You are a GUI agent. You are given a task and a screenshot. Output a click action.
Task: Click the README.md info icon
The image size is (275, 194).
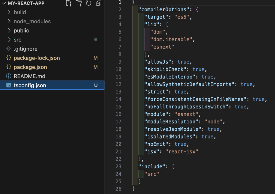(x=9, y=76)
